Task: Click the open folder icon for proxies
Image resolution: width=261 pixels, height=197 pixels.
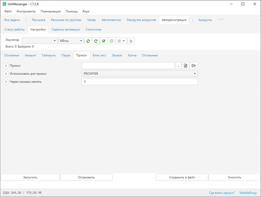Action: [194, 66]
